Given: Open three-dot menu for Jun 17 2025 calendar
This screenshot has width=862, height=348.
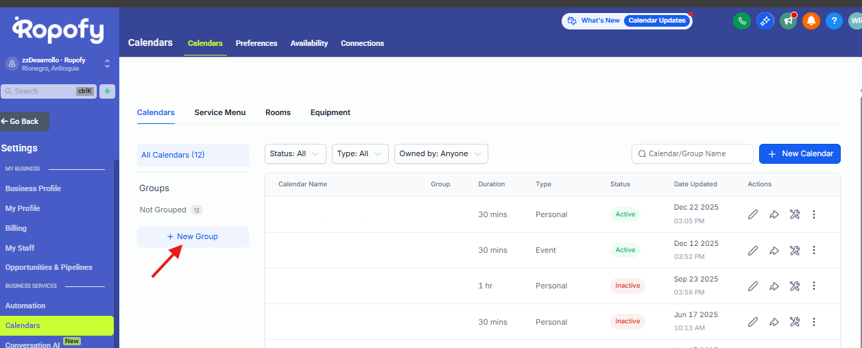Looking at the screenshot, I should [x=814, y=321].
